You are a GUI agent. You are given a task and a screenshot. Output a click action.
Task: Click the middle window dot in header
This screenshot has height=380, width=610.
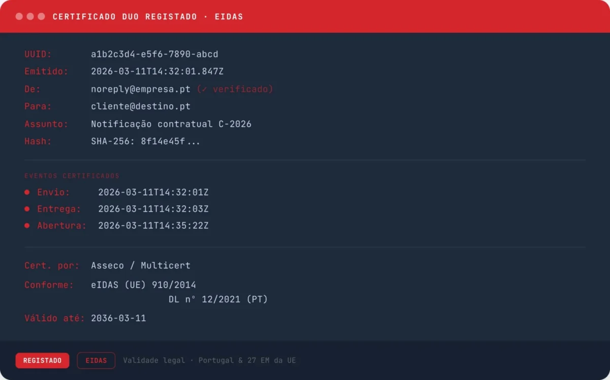coord(30,16)
